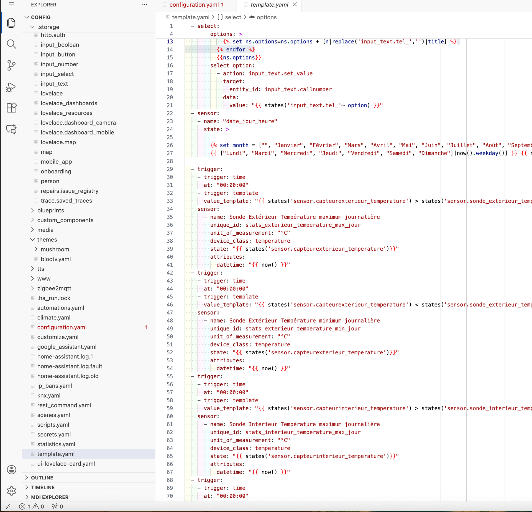The width and height of the screenshot is (532, 512).
Task: Click select in the breadcrumb
Action: point(233,17)
